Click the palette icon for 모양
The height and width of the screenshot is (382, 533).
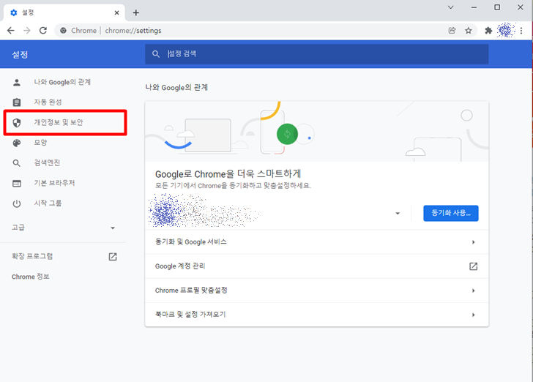tap(17, 143)
